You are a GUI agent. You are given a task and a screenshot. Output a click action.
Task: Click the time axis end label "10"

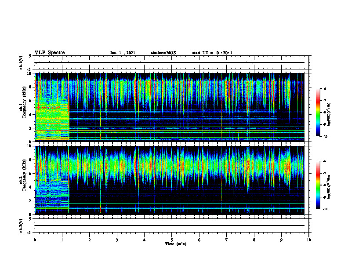pos(309,240)
